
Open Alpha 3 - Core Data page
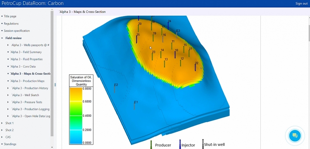23,66
